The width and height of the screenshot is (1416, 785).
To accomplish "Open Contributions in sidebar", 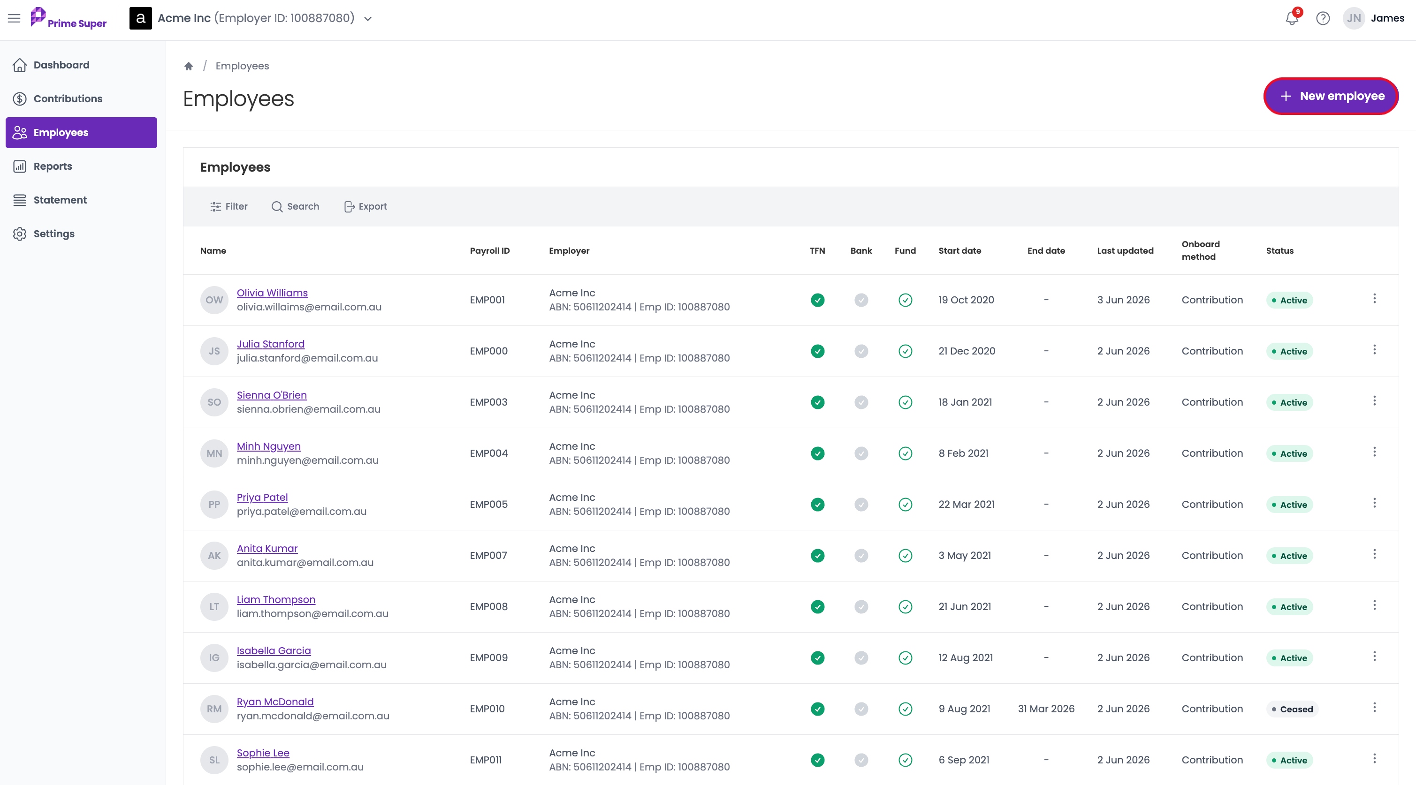I will (81, 99).
